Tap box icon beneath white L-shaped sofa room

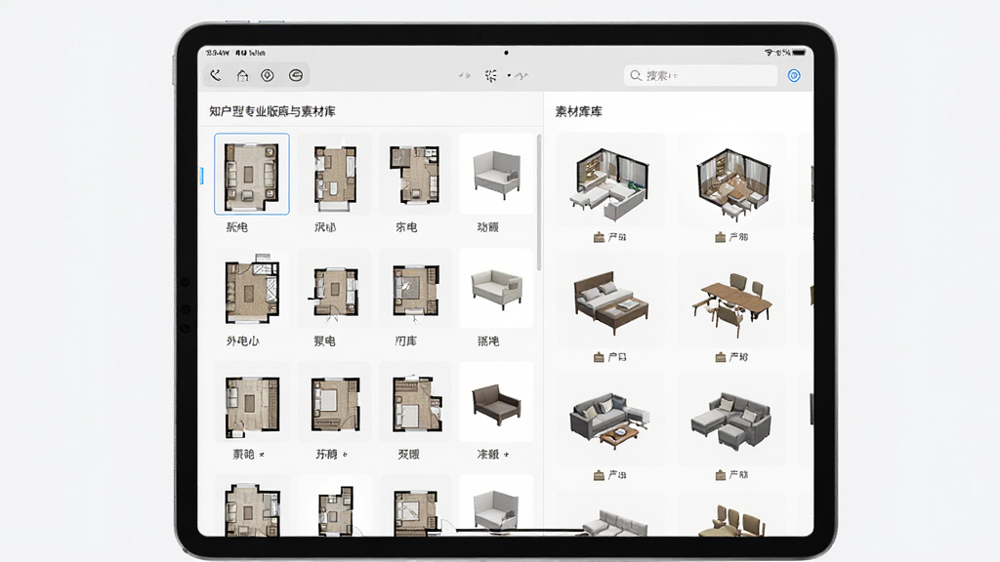pyautogui.click(x=599, y=237)
